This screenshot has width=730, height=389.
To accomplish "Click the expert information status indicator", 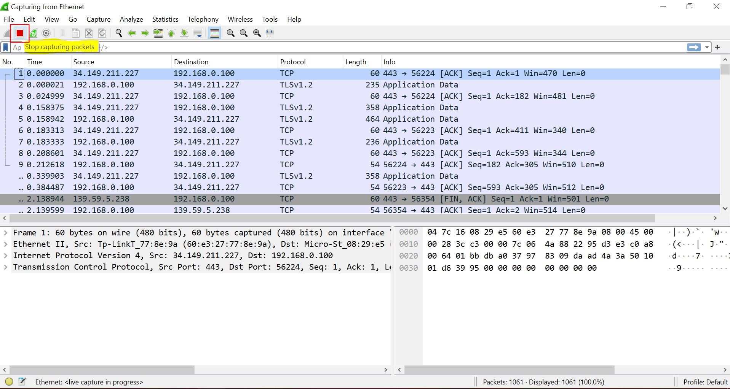I will coord(9,381).
